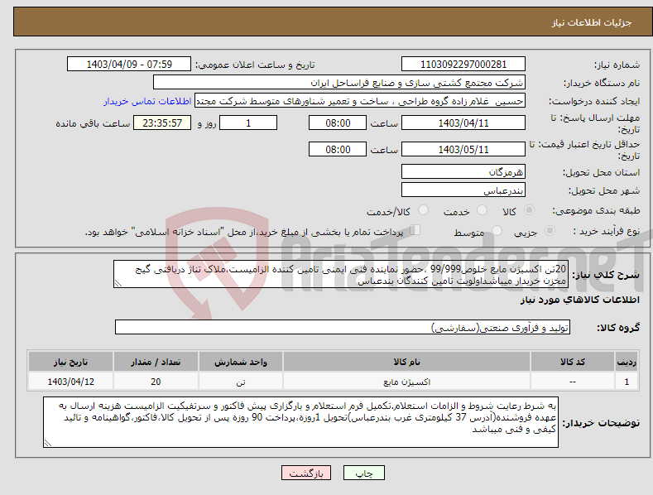Click response deadline date 1403/04/11 field
This screenshot has height=495, width=653.
tap(463, 123)
